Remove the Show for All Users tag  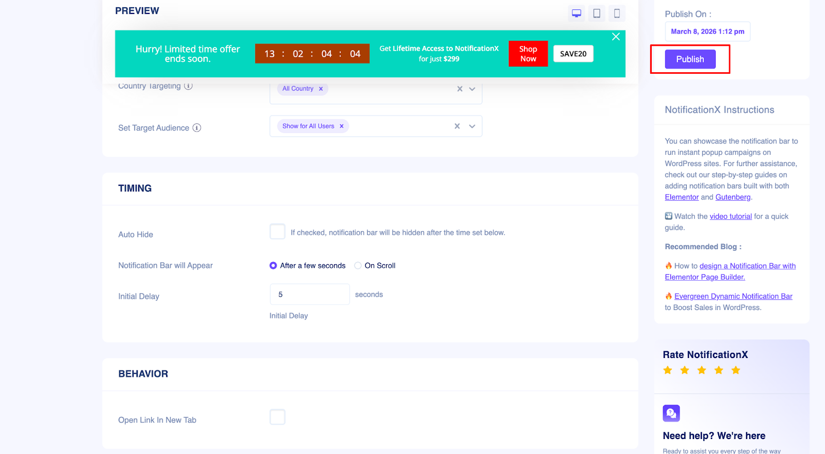pyautogui.click(x=341, y=126)
